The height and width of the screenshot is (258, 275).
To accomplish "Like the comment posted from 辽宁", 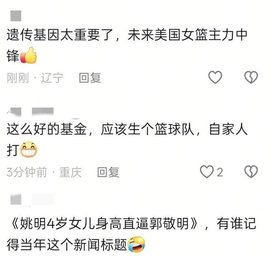I will (x=215, y=77).
